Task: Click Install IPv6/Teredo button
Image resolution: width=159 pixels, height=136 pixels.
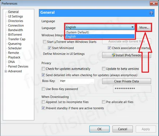Action: click(x=126, y=55)
